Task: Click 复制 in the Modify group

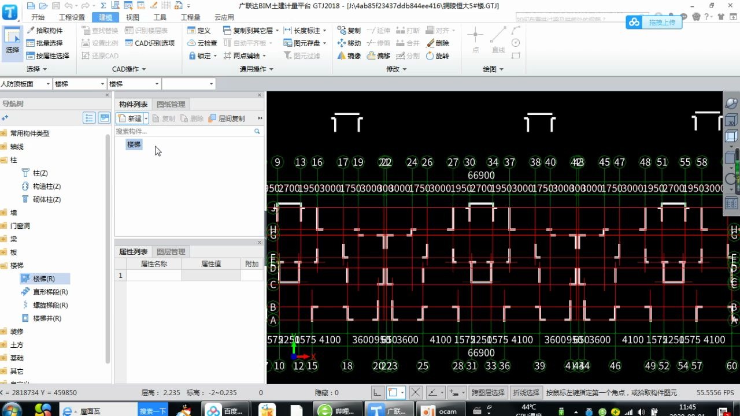Action: tap(349, 30)
